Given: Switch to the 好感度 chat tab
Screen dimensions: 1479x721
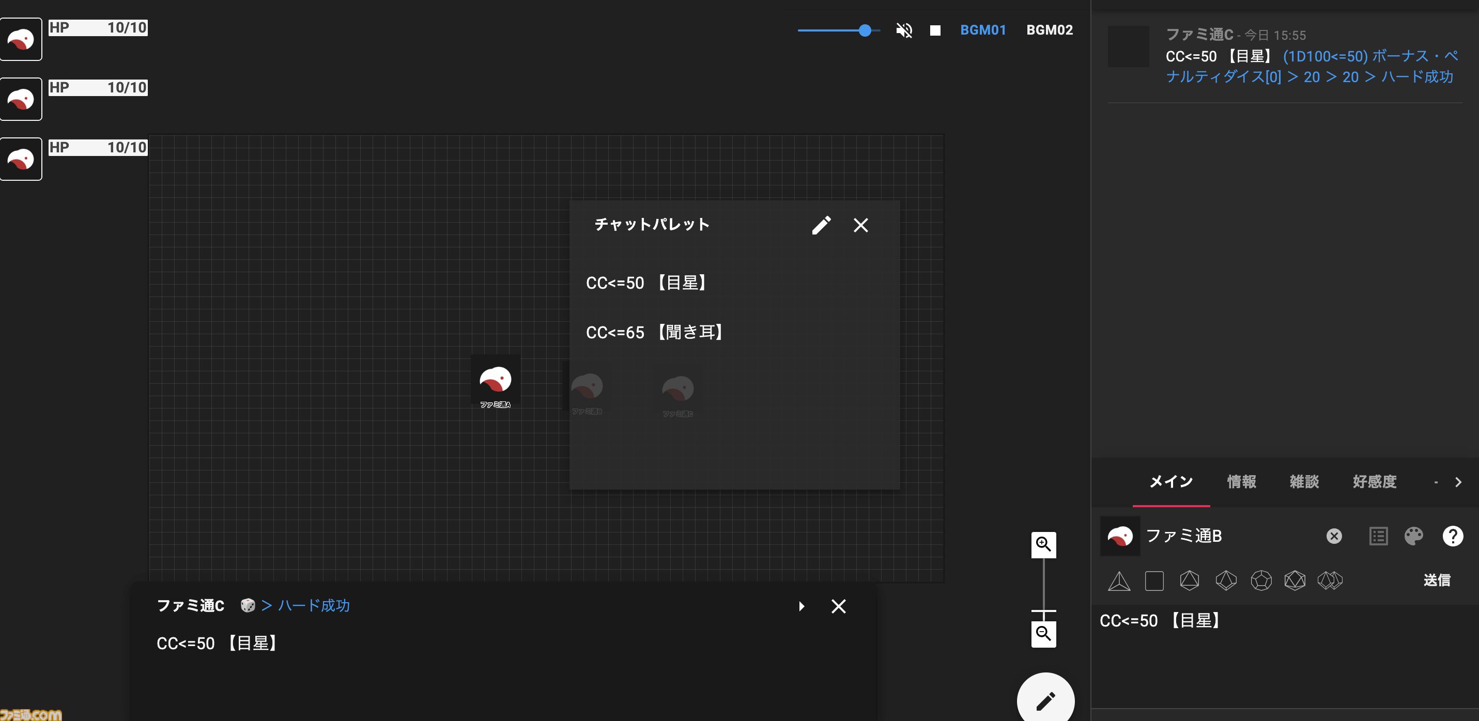Looking at the screenshot, I should click(x=1374, y=482).
